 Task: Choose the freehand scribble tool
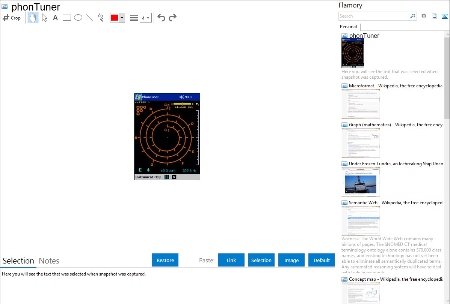click(x=101, y=18)
